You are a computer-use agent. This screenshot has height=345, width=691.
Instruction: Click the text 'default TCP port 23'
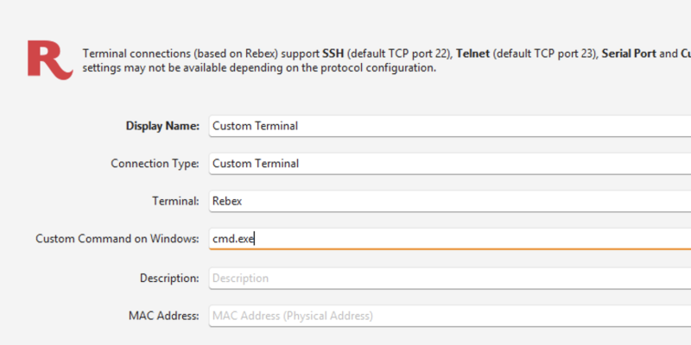[x=545, y=53]
